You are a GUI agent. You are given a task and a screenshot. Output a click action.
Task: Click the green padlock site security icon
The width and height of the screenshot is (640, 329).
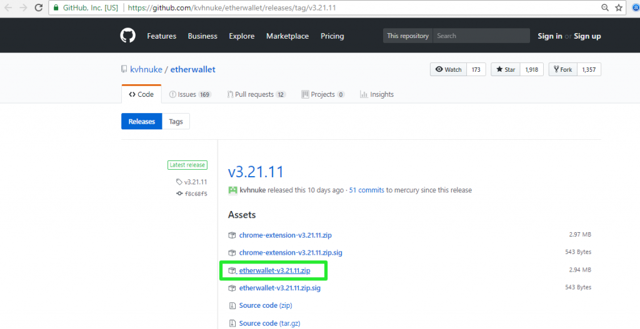pos(56,7)
